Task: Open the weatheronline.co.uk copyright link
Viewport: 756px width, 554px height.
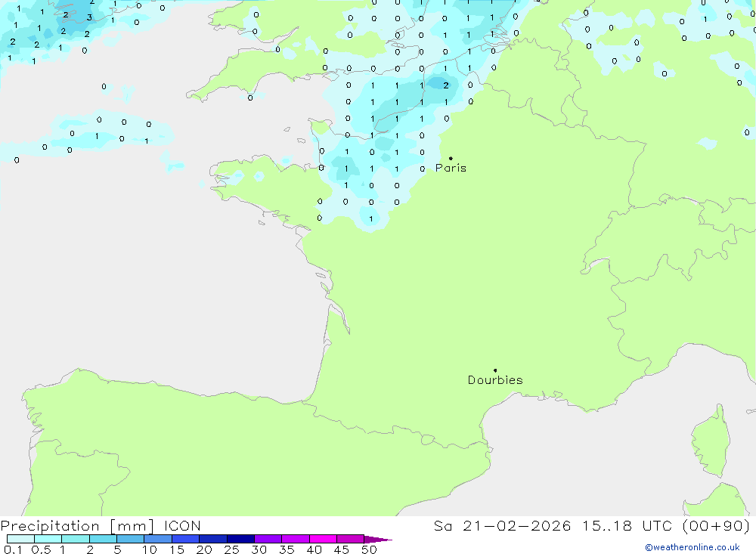Action: (692, 547)
